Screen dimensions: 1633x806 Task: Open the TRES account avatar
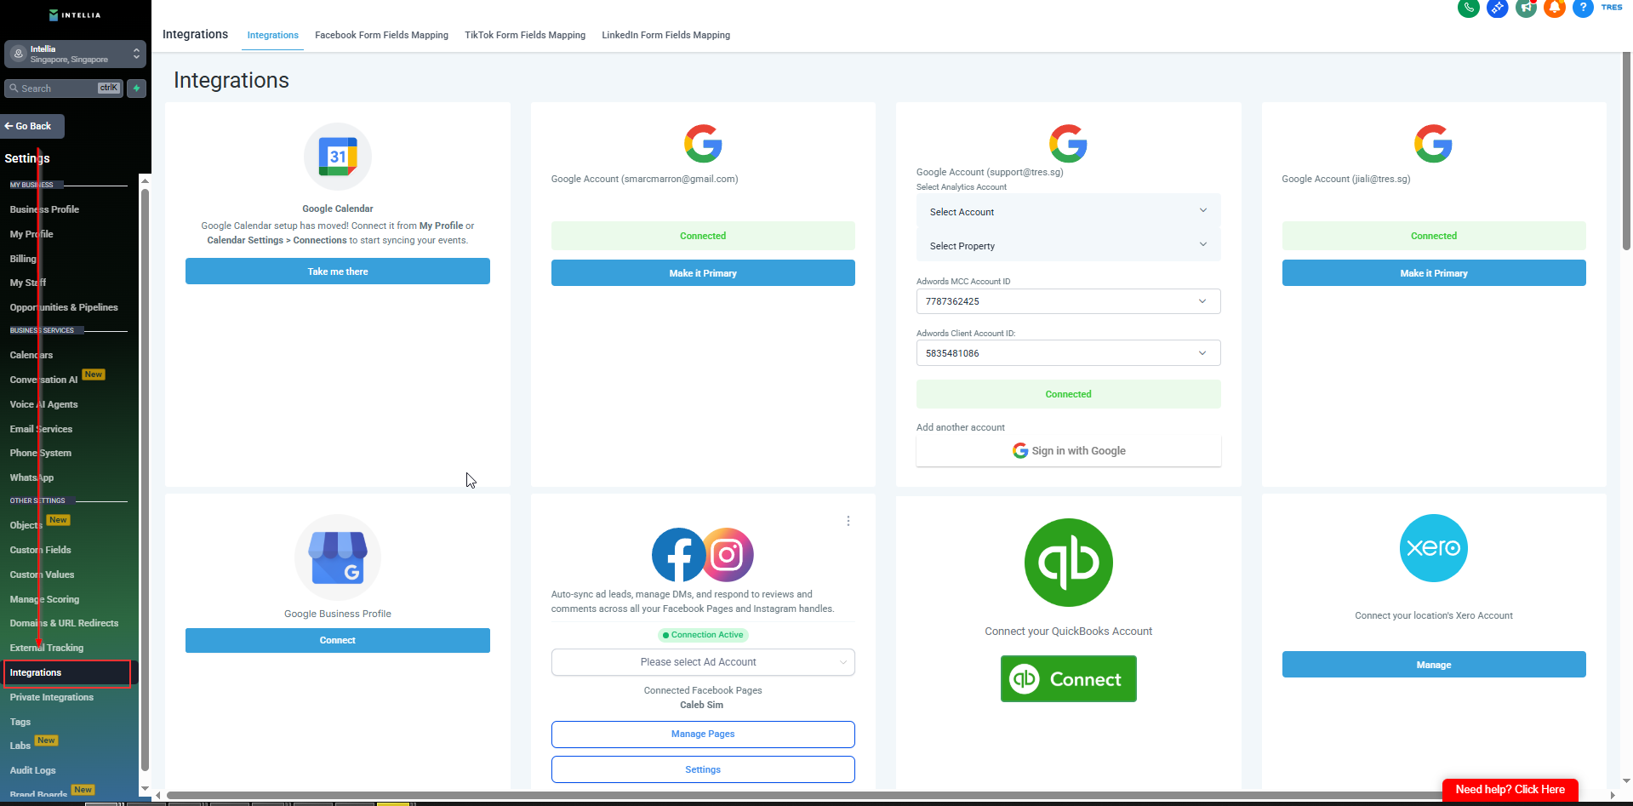[x=1612, y=7]
